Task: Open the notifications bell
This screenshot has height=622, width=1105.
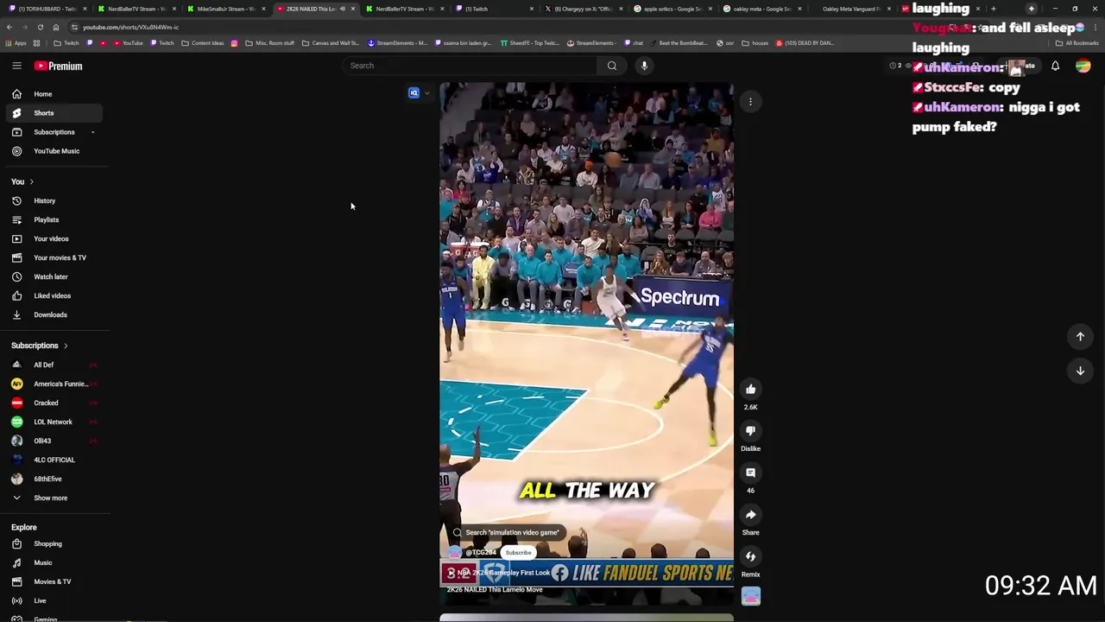Action: click(1055, 66)
